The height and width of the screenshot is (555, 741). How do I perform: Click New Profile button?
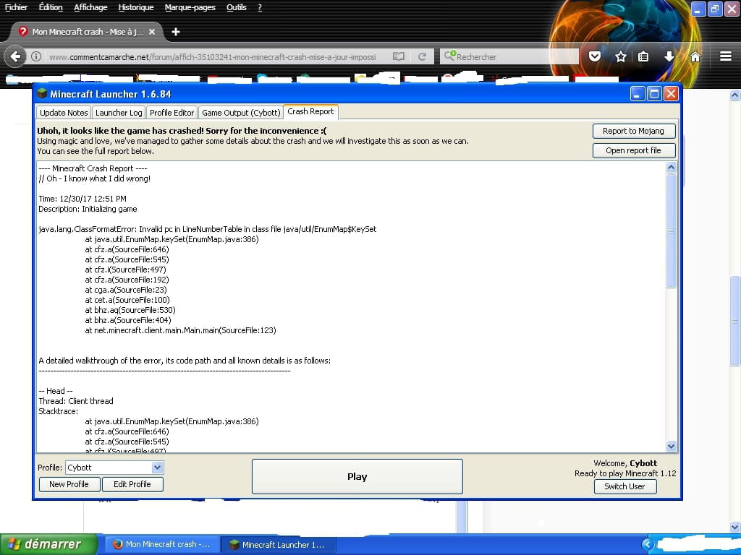coord(69,484)
